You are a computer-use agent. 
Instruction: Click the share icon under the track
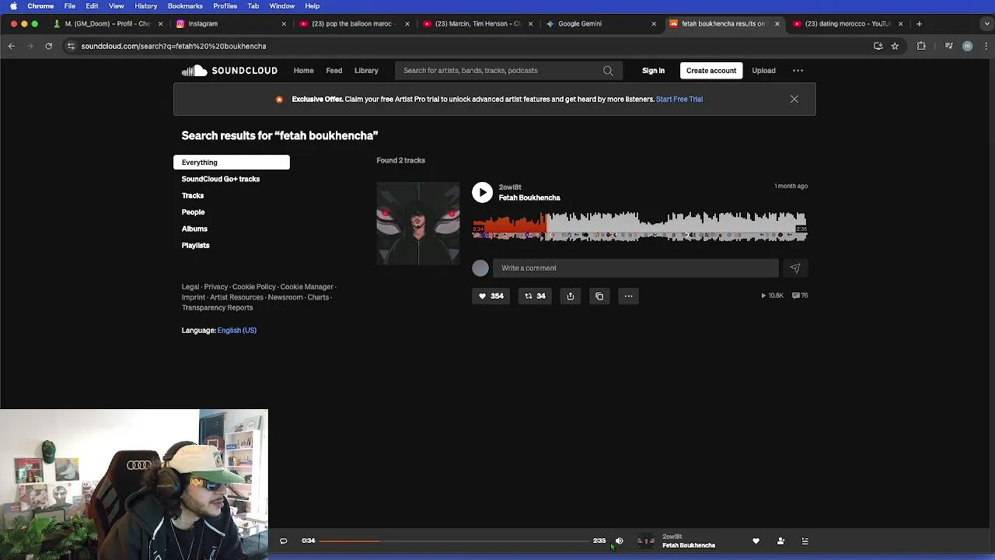click(x=571, y=296)
